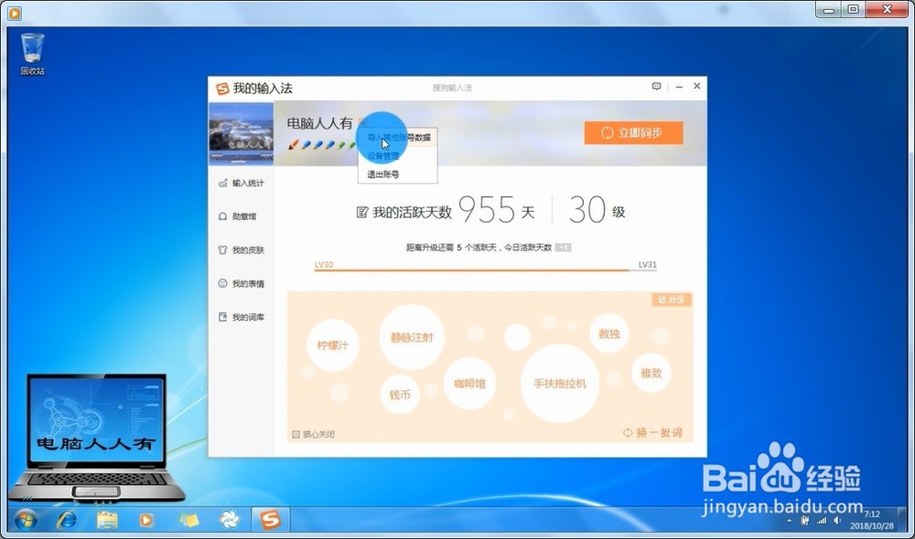Click the 立即同步 sync button

coord(634,132)
